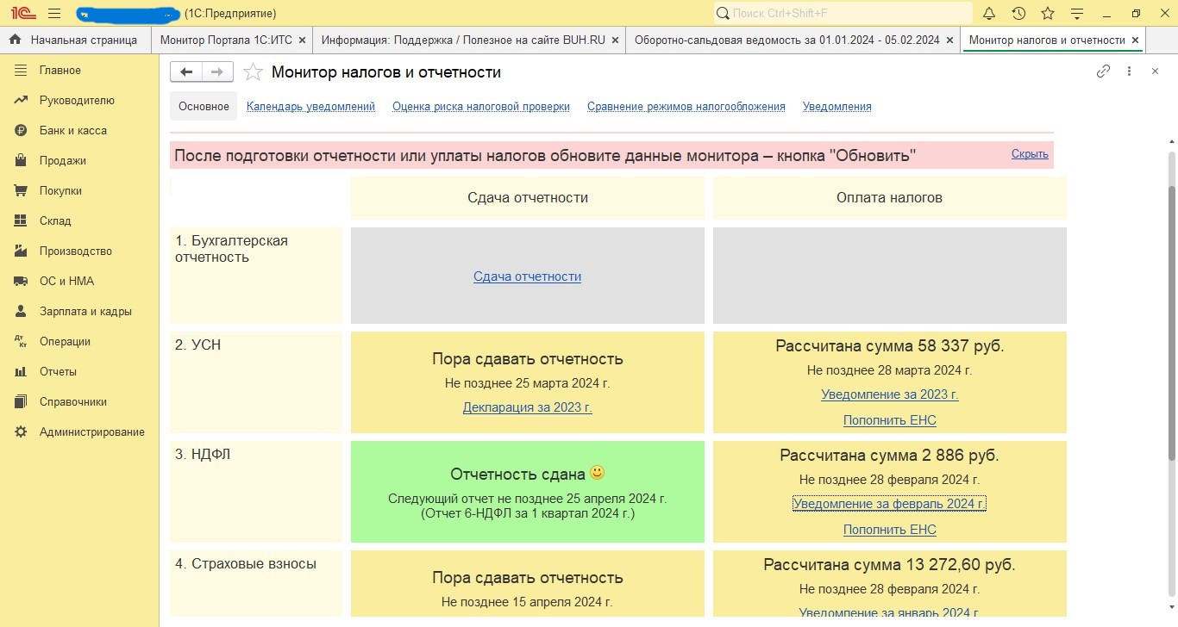1178x627 pixels.
Task: Copy link using chain icon
Action: coord(1103,72)
